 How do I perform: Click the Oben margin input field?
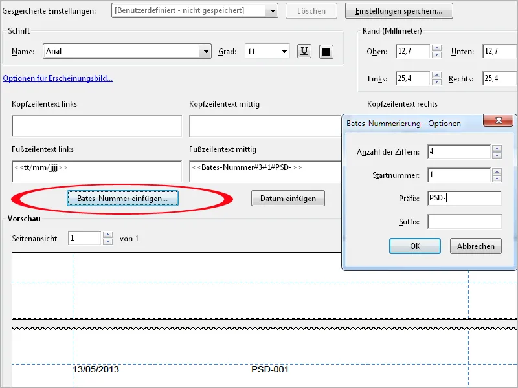(413, 52)
